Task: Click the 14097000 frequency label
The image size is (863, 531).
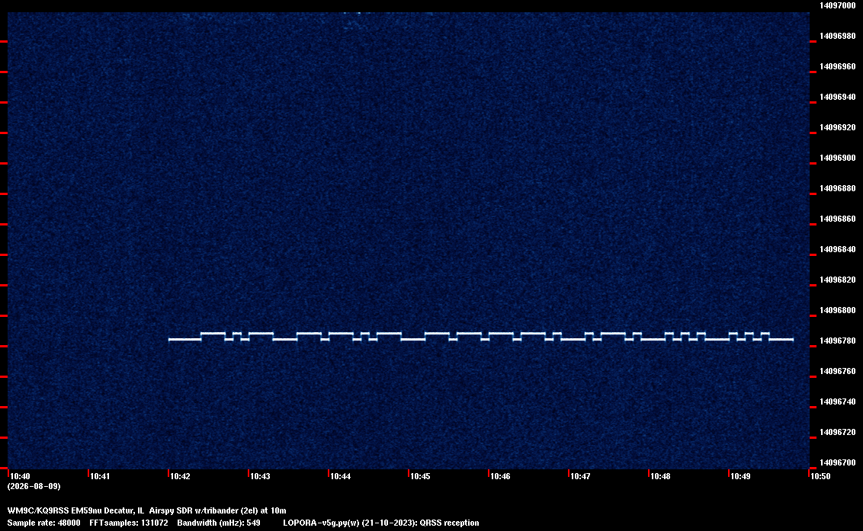Action: (x=837, y=5)
